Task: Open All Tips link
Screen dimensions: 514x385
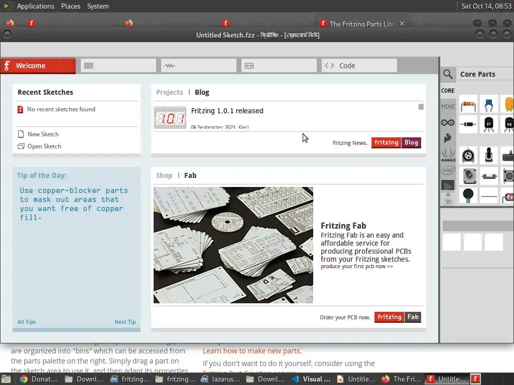Action: click(27, 322)
